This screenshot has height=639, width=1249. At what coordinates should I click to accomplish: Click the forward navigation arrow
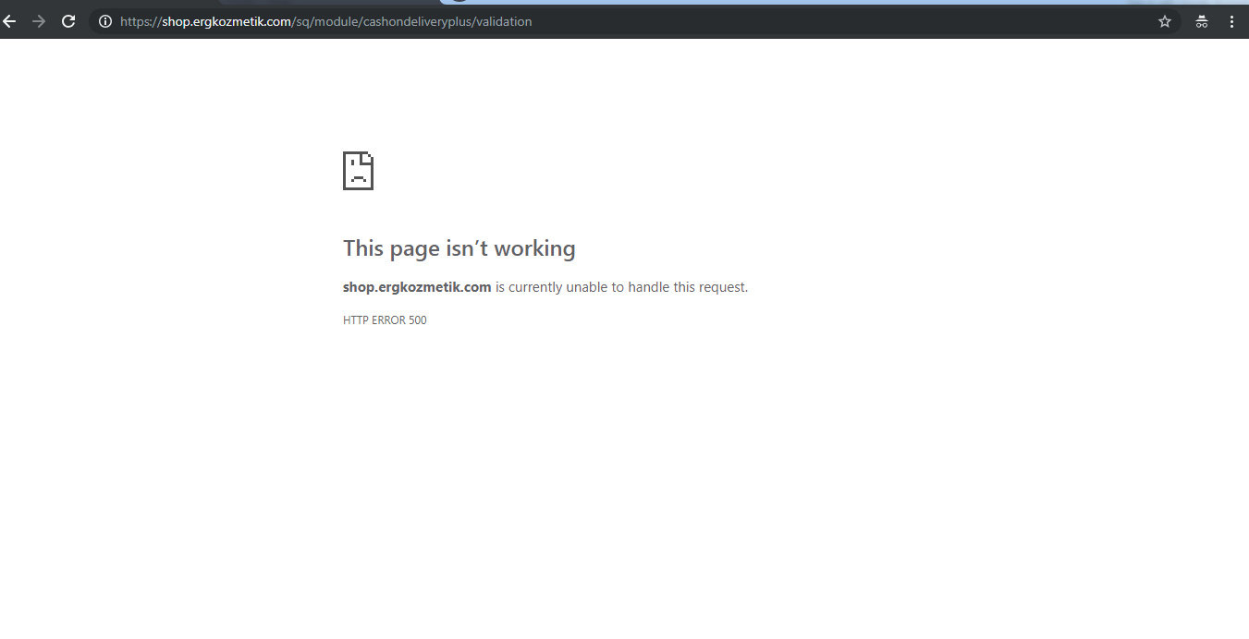(39, 21)
